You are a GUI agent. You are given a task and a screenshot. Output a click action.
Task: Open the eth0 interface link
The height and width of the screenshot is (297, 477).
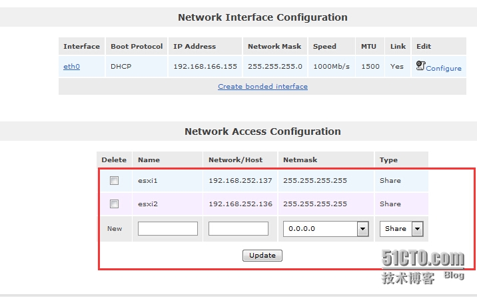pyautogui.click(x=71, y=66)
